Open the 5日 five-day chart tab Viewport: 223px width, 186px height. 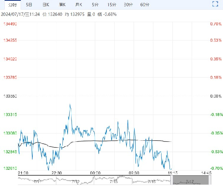tap(29, 5)
